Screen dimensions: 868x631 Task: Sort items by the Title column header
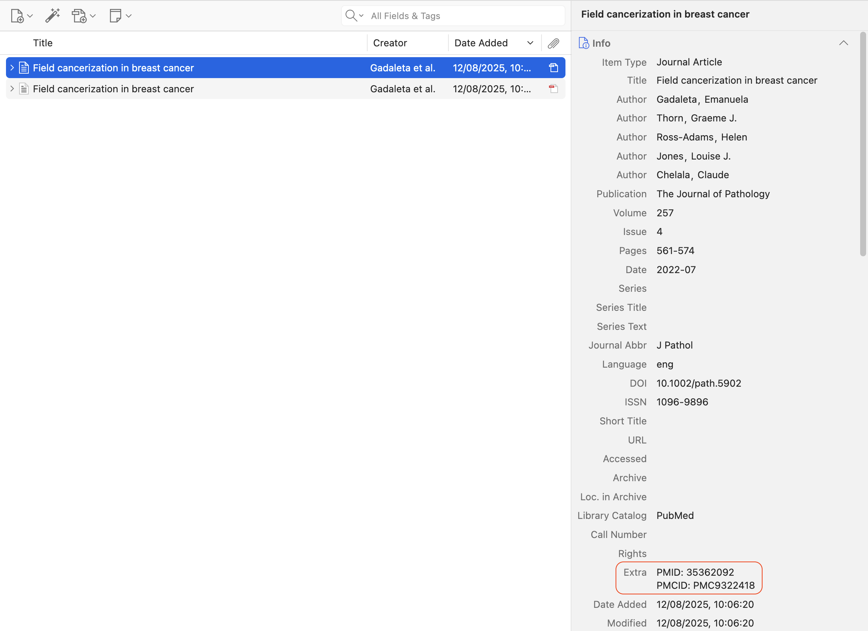[x=43, y=43]
